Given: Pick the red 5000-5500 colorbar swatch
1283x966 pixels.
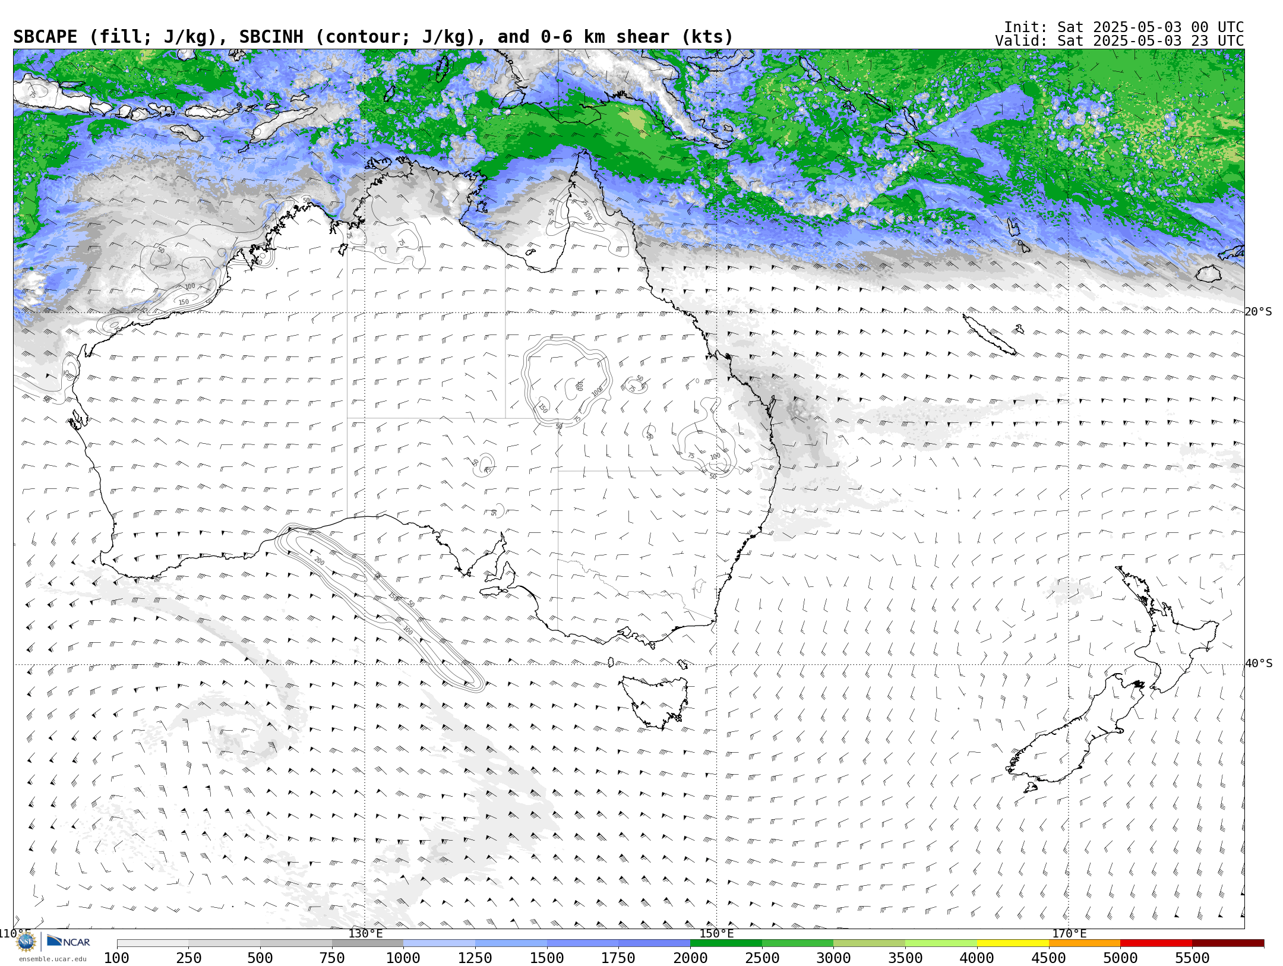Looking at the screenshot, I should (x=1156, y=943).
